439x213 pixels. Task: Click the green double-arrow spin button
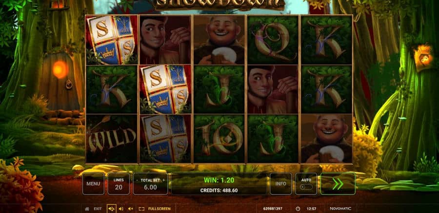pyautogui.click(x=338, y=184)
